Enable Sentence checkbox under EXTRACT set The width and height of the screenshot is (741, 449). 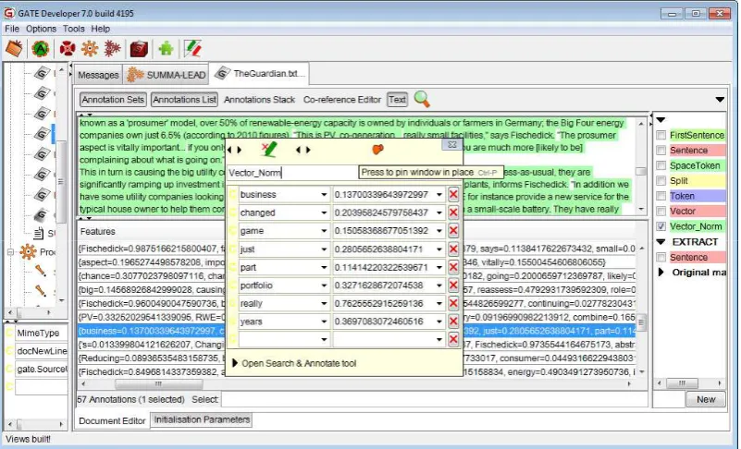(661, 258)
